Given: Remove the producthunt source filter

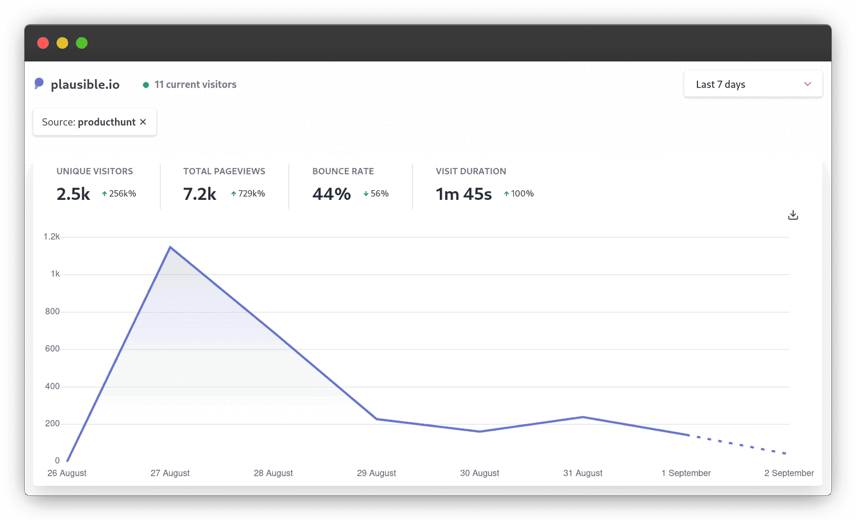Looking at the screenshot, I should (x=143, y=122).
